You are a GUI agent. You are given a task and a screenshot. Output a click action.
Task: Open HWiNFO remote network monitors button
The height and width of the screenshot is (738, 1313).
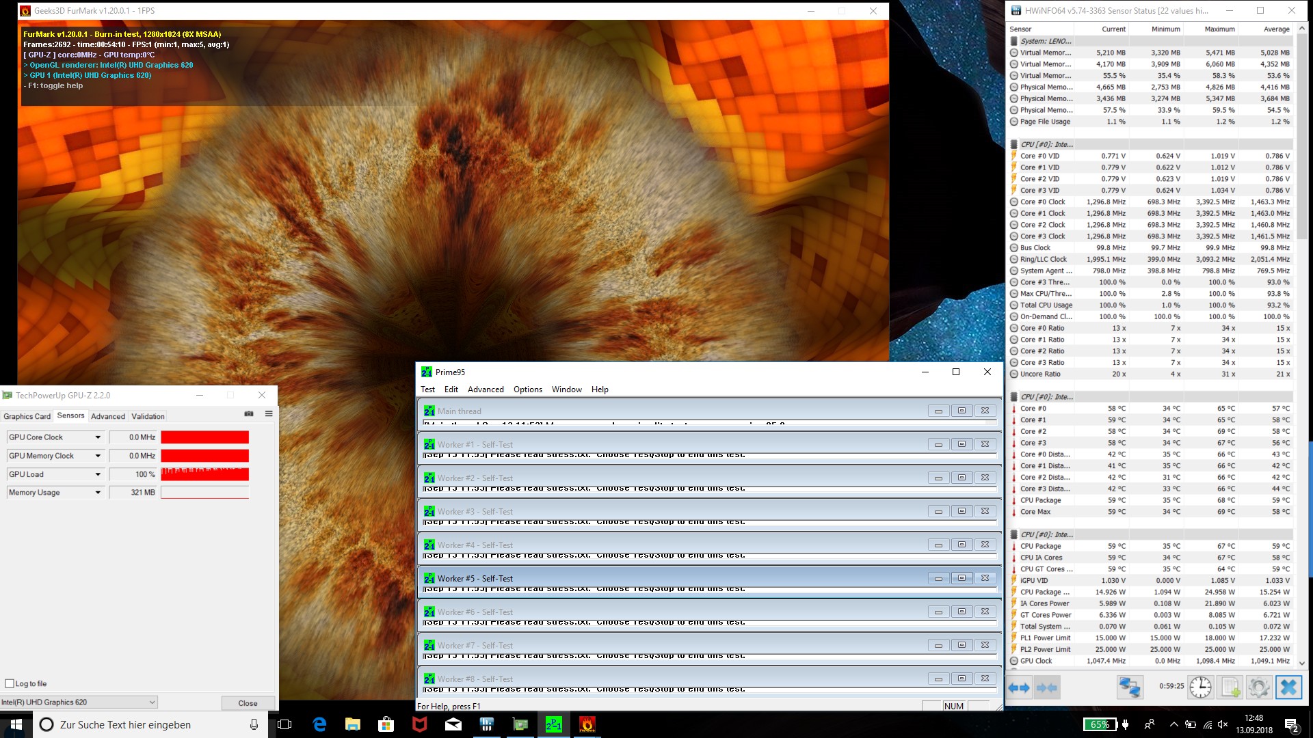[x=1130, y=687]
